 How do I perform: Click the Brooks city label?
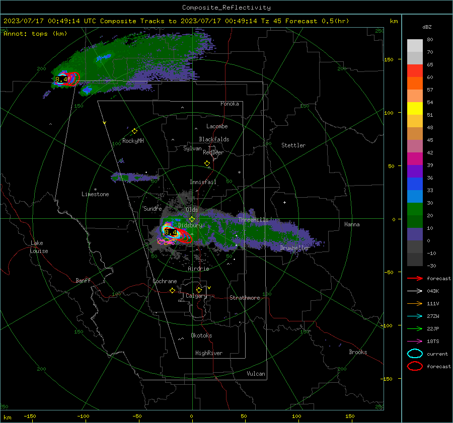(358, 352)
